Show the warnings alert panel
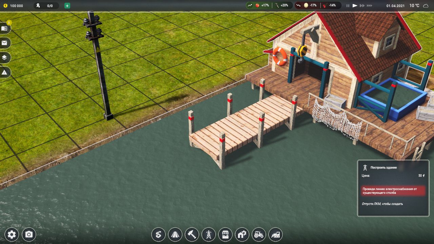The width and height of the screenshot is (434, 244). [x=4, y=72]
